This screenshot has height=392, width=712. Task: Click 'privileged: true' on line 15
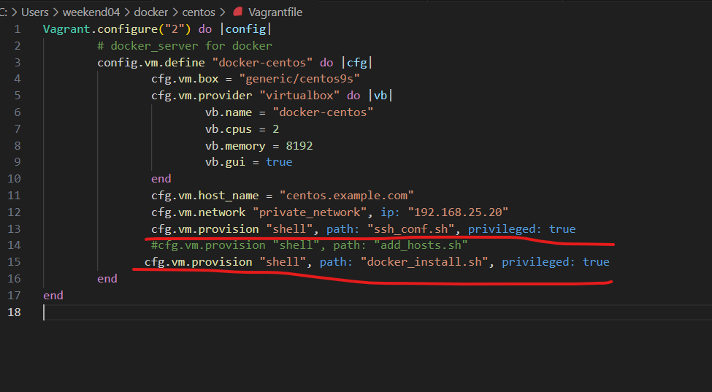pyautogui.click(x=555, y=262)
